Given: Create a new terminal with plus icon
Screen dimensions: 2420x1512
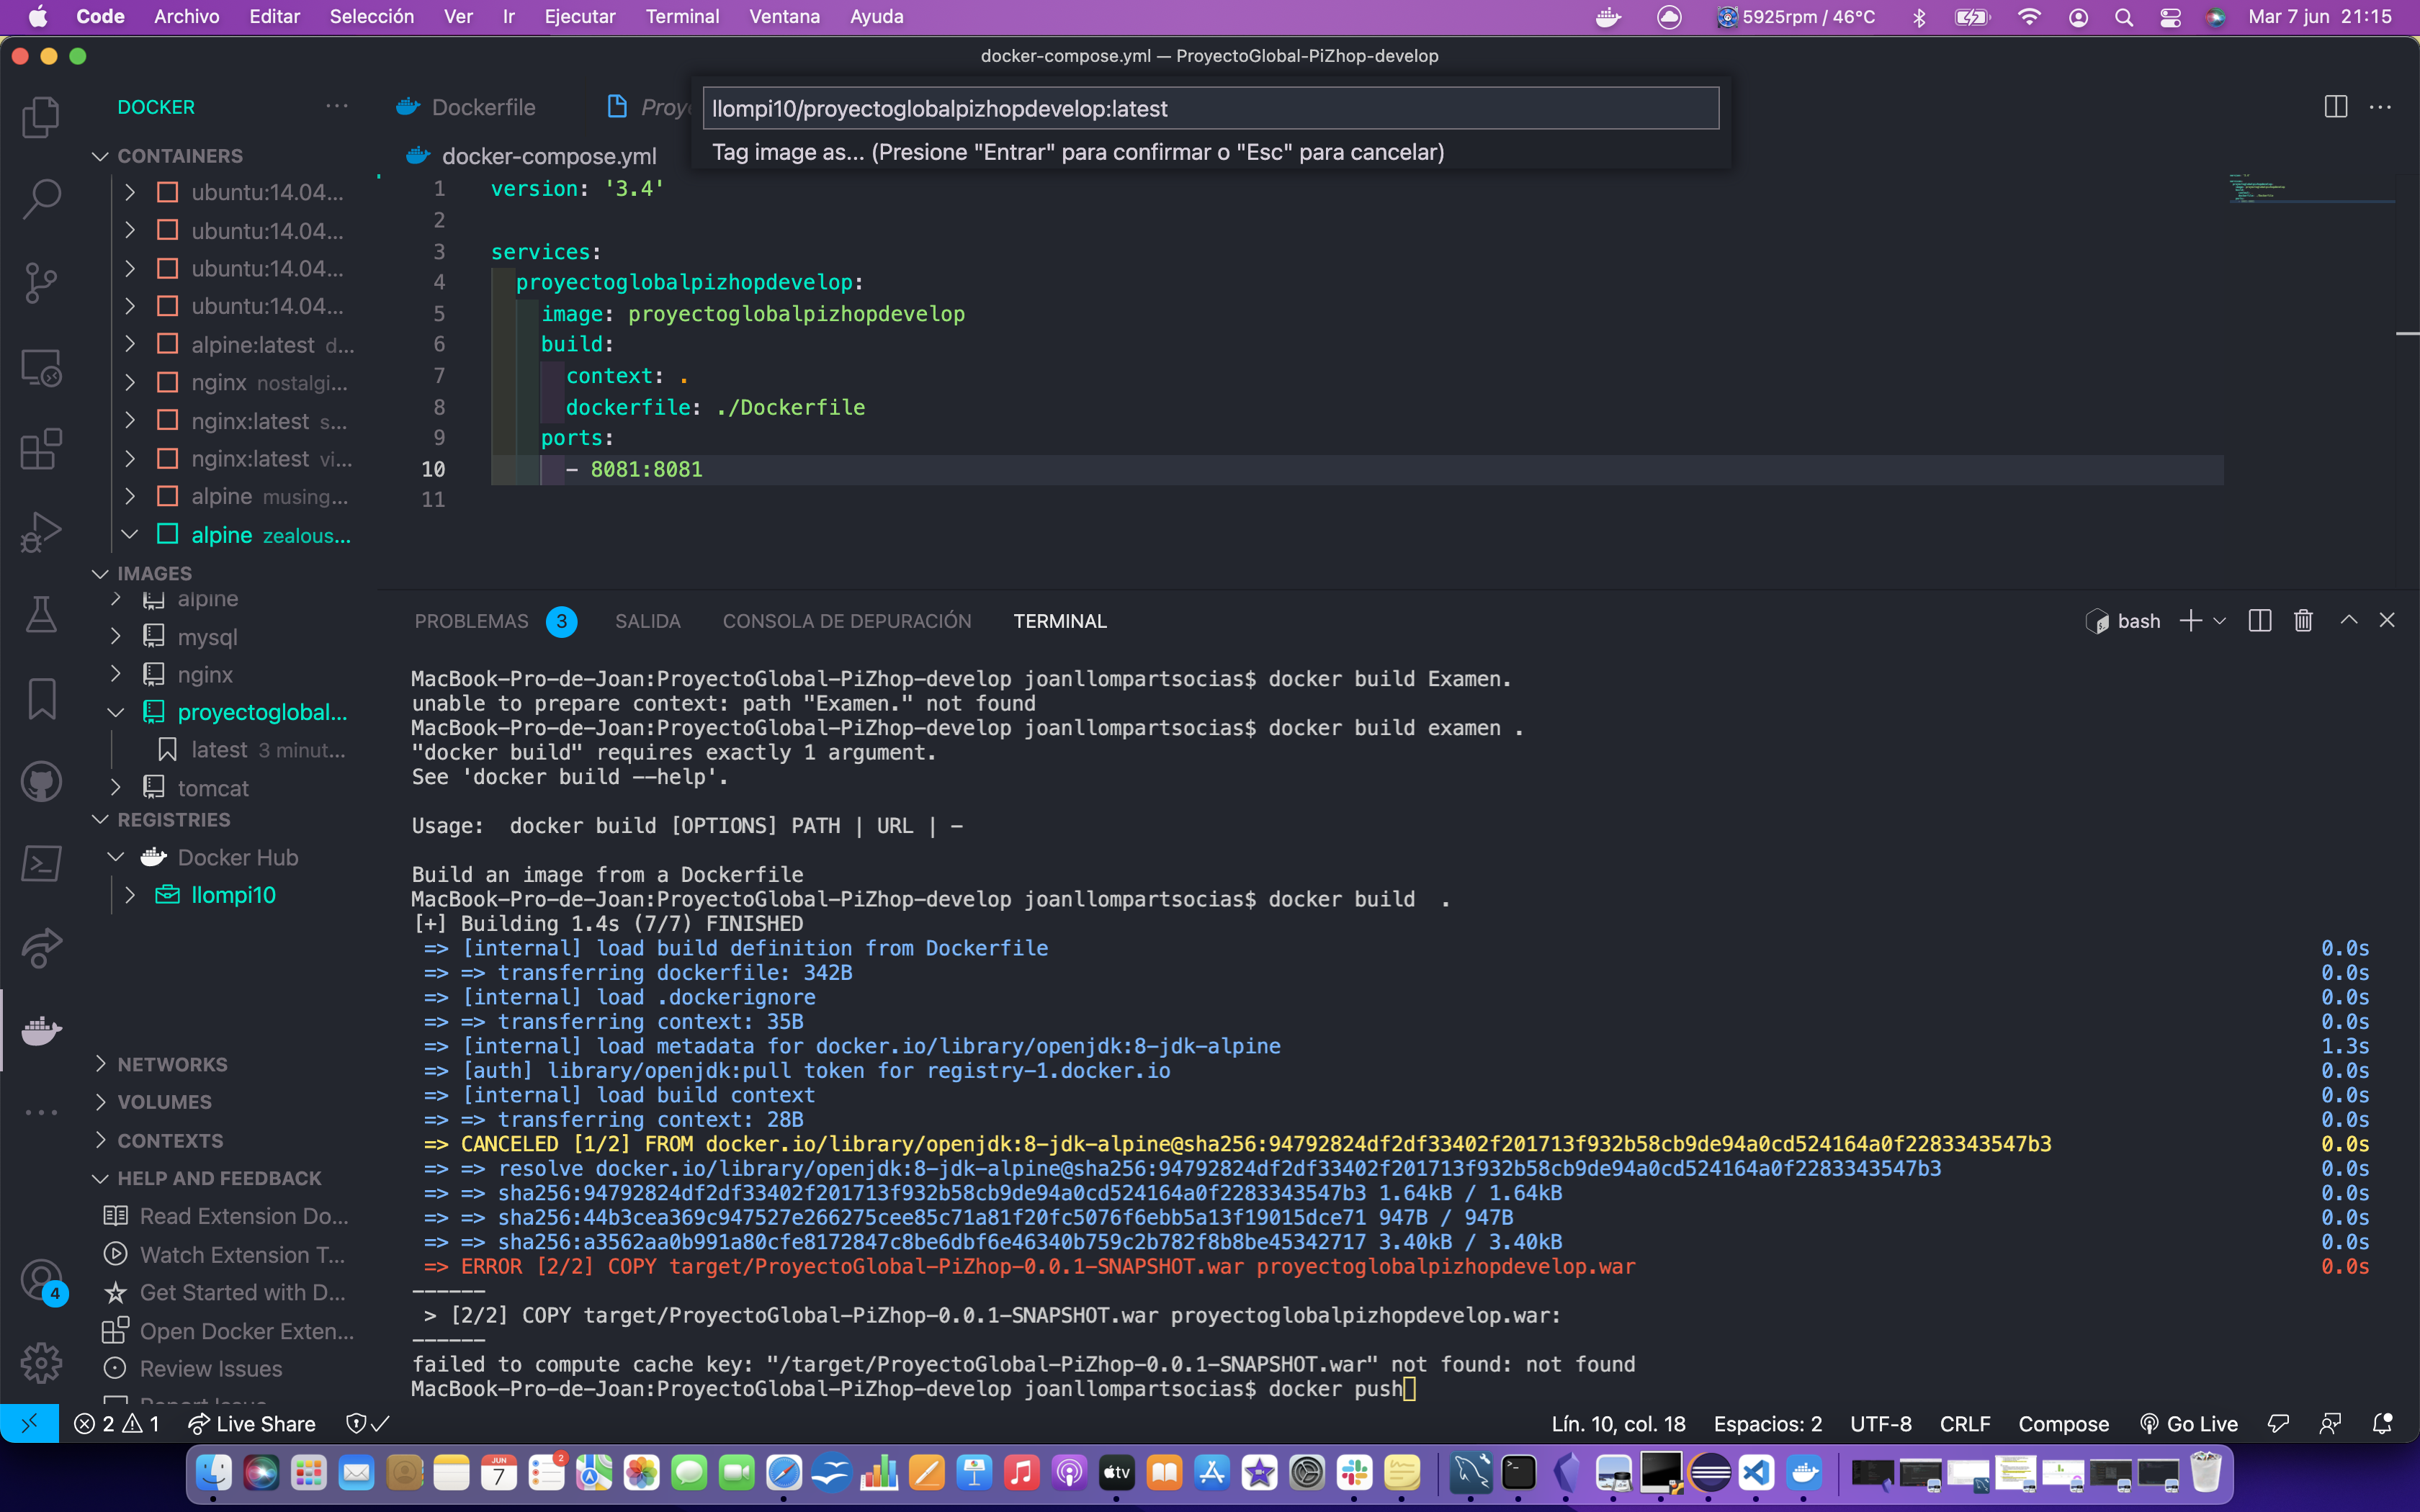Looking at the screenshot, I should click(x=2191, y=620).
